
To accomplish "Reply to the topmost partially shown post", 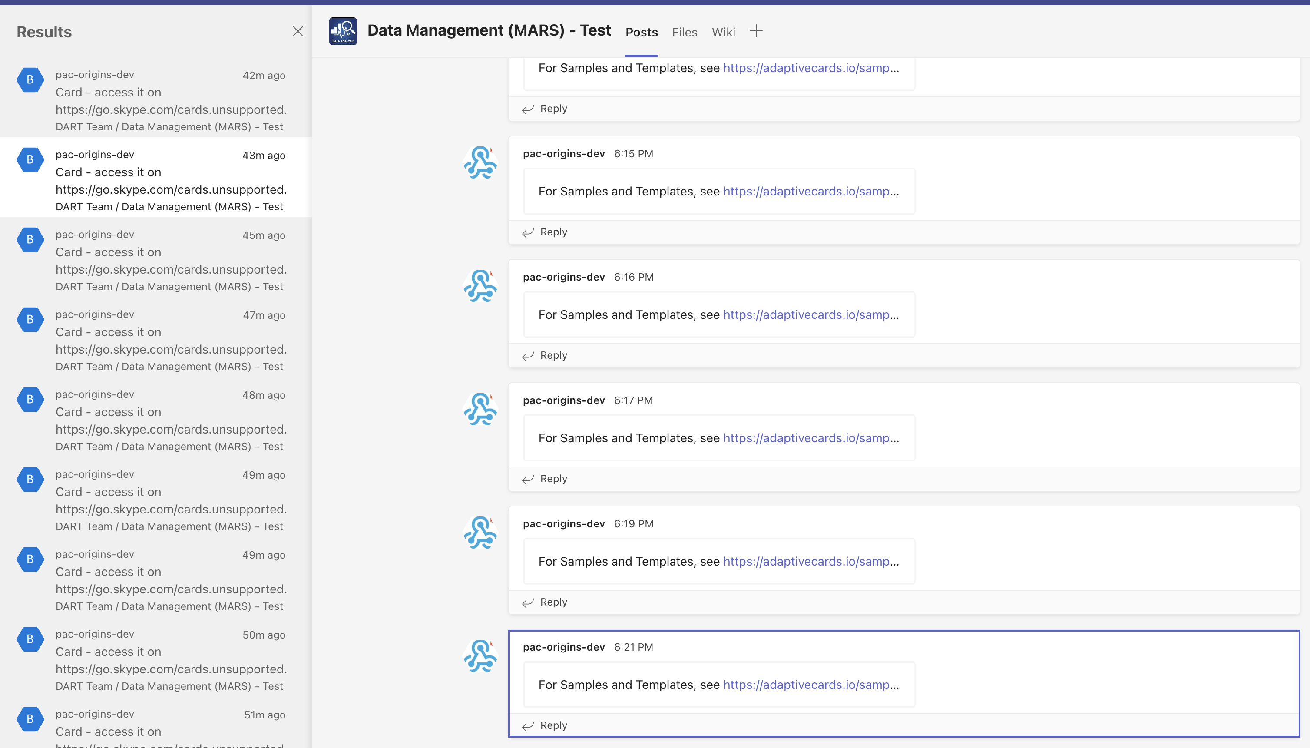I will [x=545, y=109].
